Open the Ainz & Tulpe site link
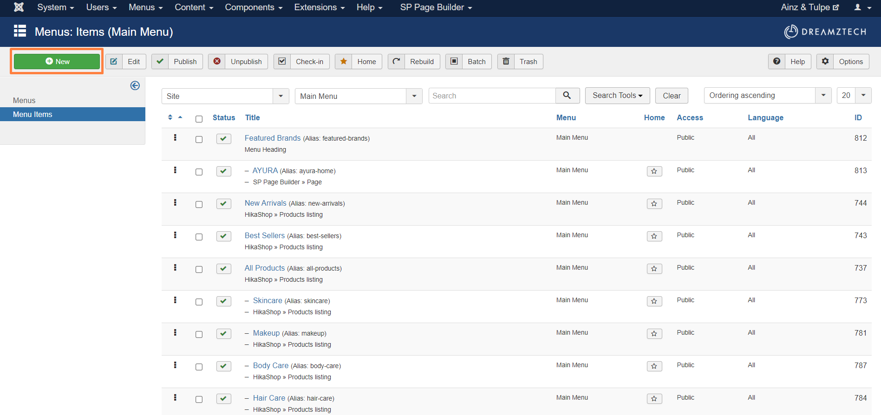The height and width of the screenshot is (415, 881). click(x=809, y=7)
